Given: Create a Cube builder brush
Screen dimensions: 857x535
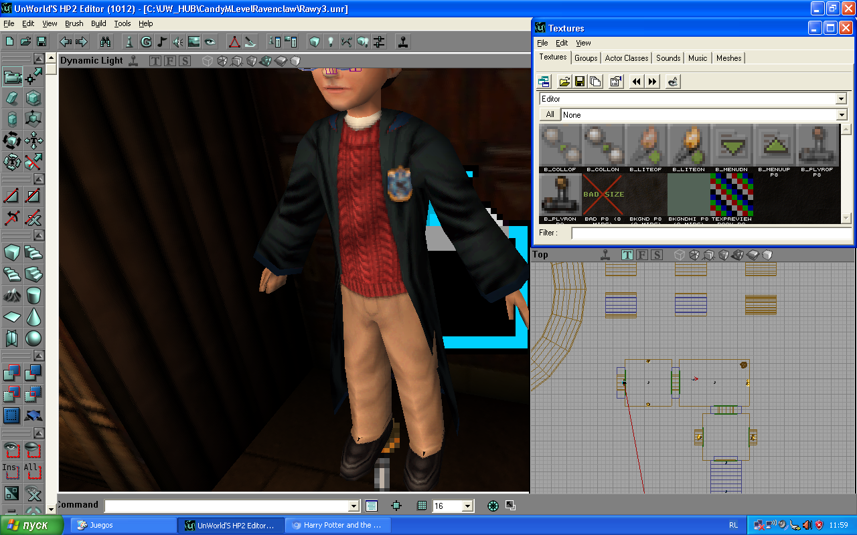Looking at the screenshot, I should (12, 252).
